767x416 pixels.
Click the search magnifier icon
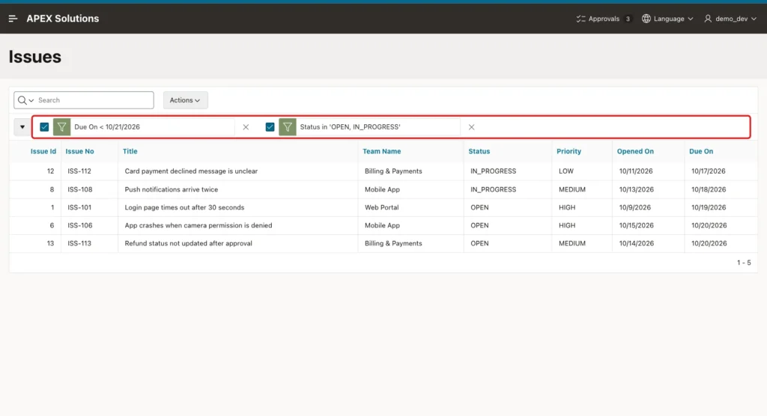tap(22, 100)
